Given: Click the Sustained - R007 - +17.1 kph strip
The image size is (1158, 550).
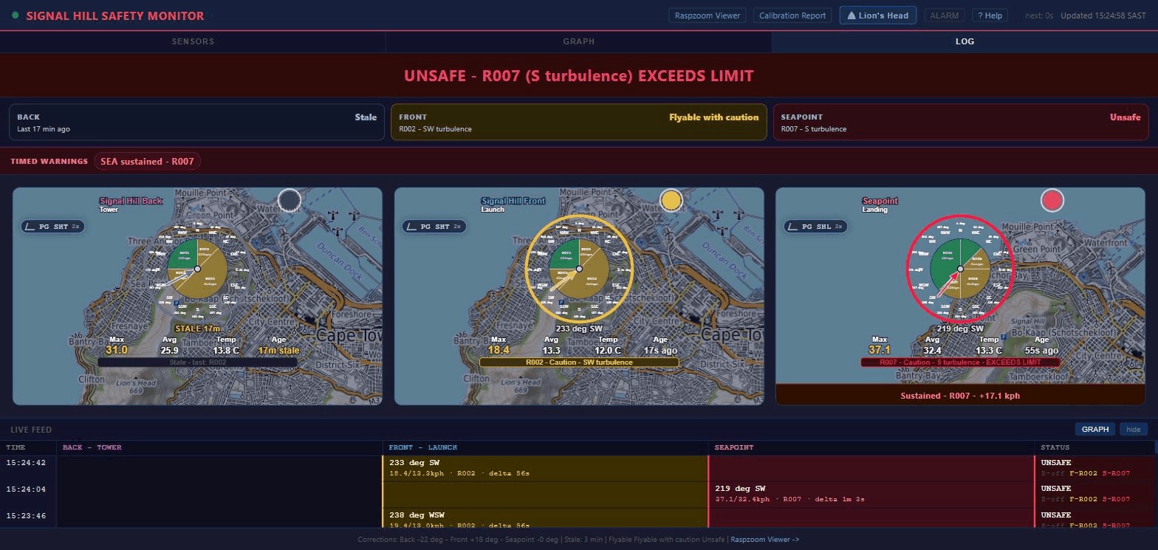Looking at the screenshot, I should pyautogui.click(x=960, y=395).
